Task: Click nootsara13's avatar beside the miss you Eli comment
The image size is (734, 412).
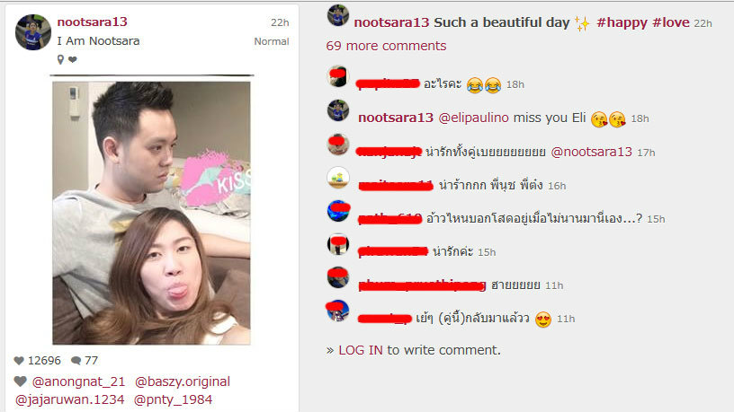Action: [338, 110]
